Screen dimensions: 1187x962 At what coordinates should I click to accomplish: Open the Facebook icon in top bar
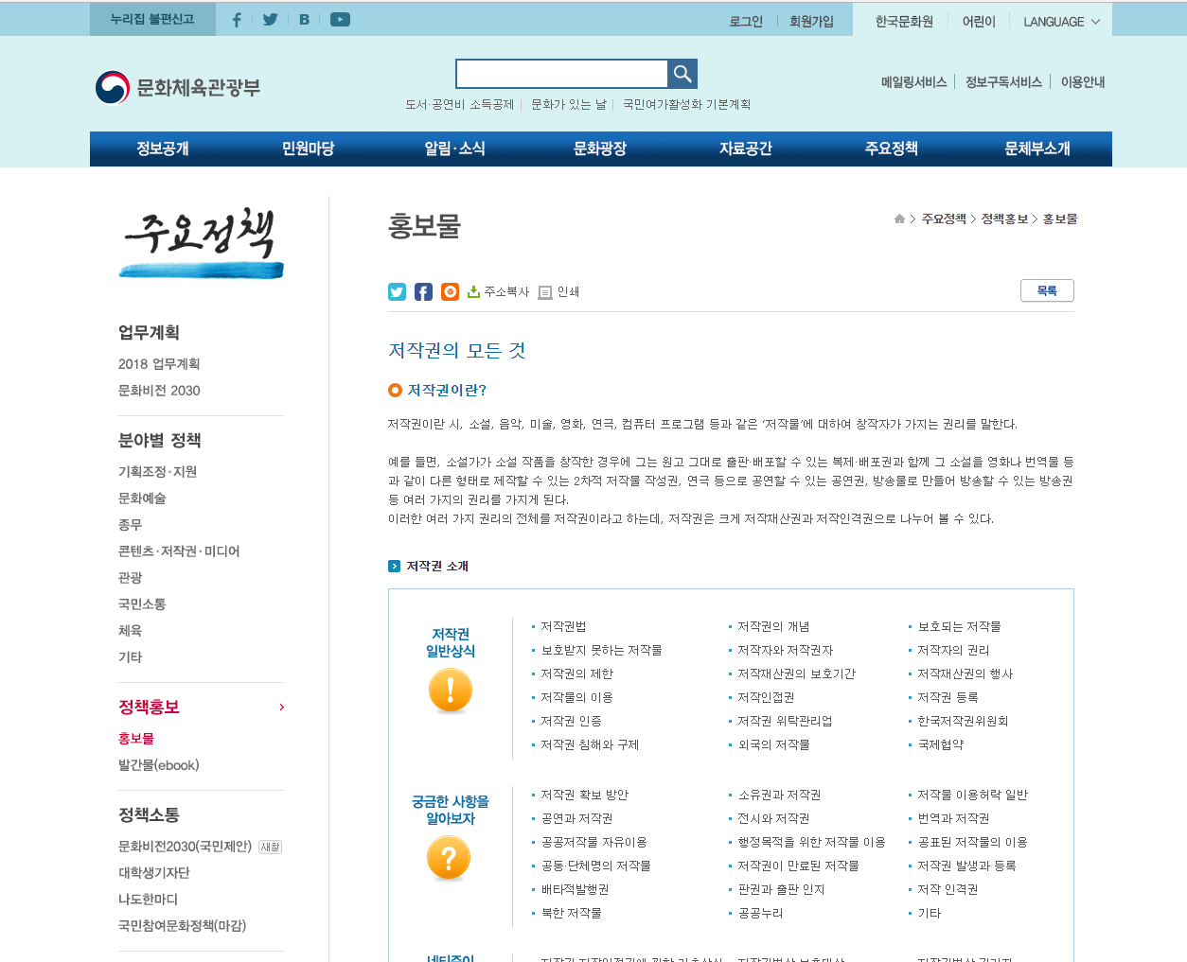coord(237,19)
